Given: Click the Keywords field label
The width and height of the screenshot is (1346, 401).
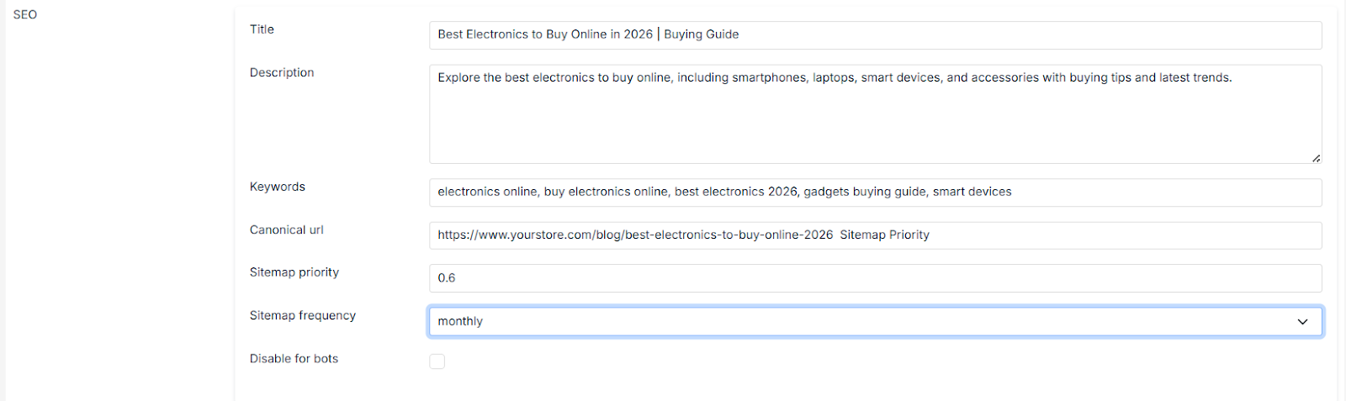Looking at the screenshot, I should click(x=278, y=187).
